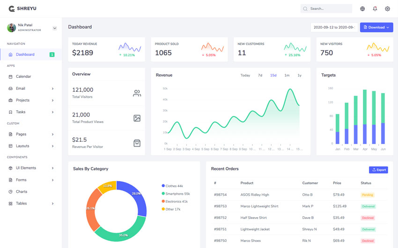Click the Pages document icon
Screen dimensions: 398x248
[10, 134]
